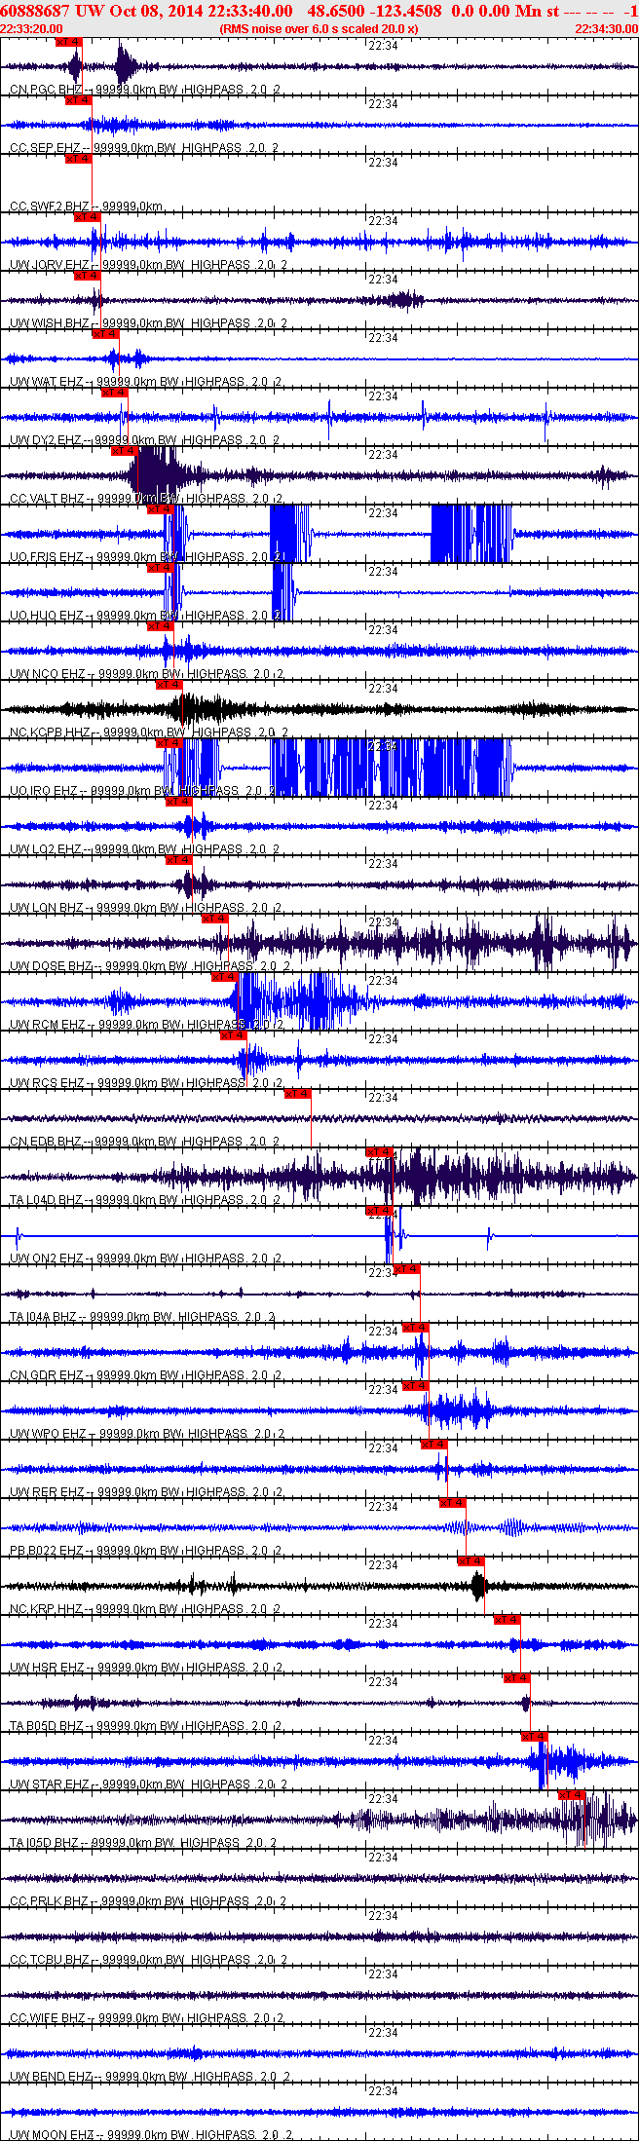Click the pick flag on the UW.WAT.EHZ trace
Image resolution: width=639 pixels, height=2141 pixels.
(x=105, y=334)
